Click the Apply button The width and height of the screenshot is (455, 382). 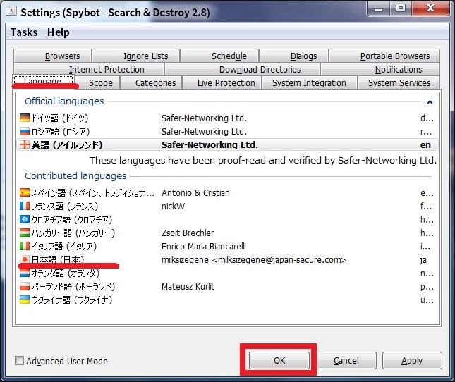[412, 360]
